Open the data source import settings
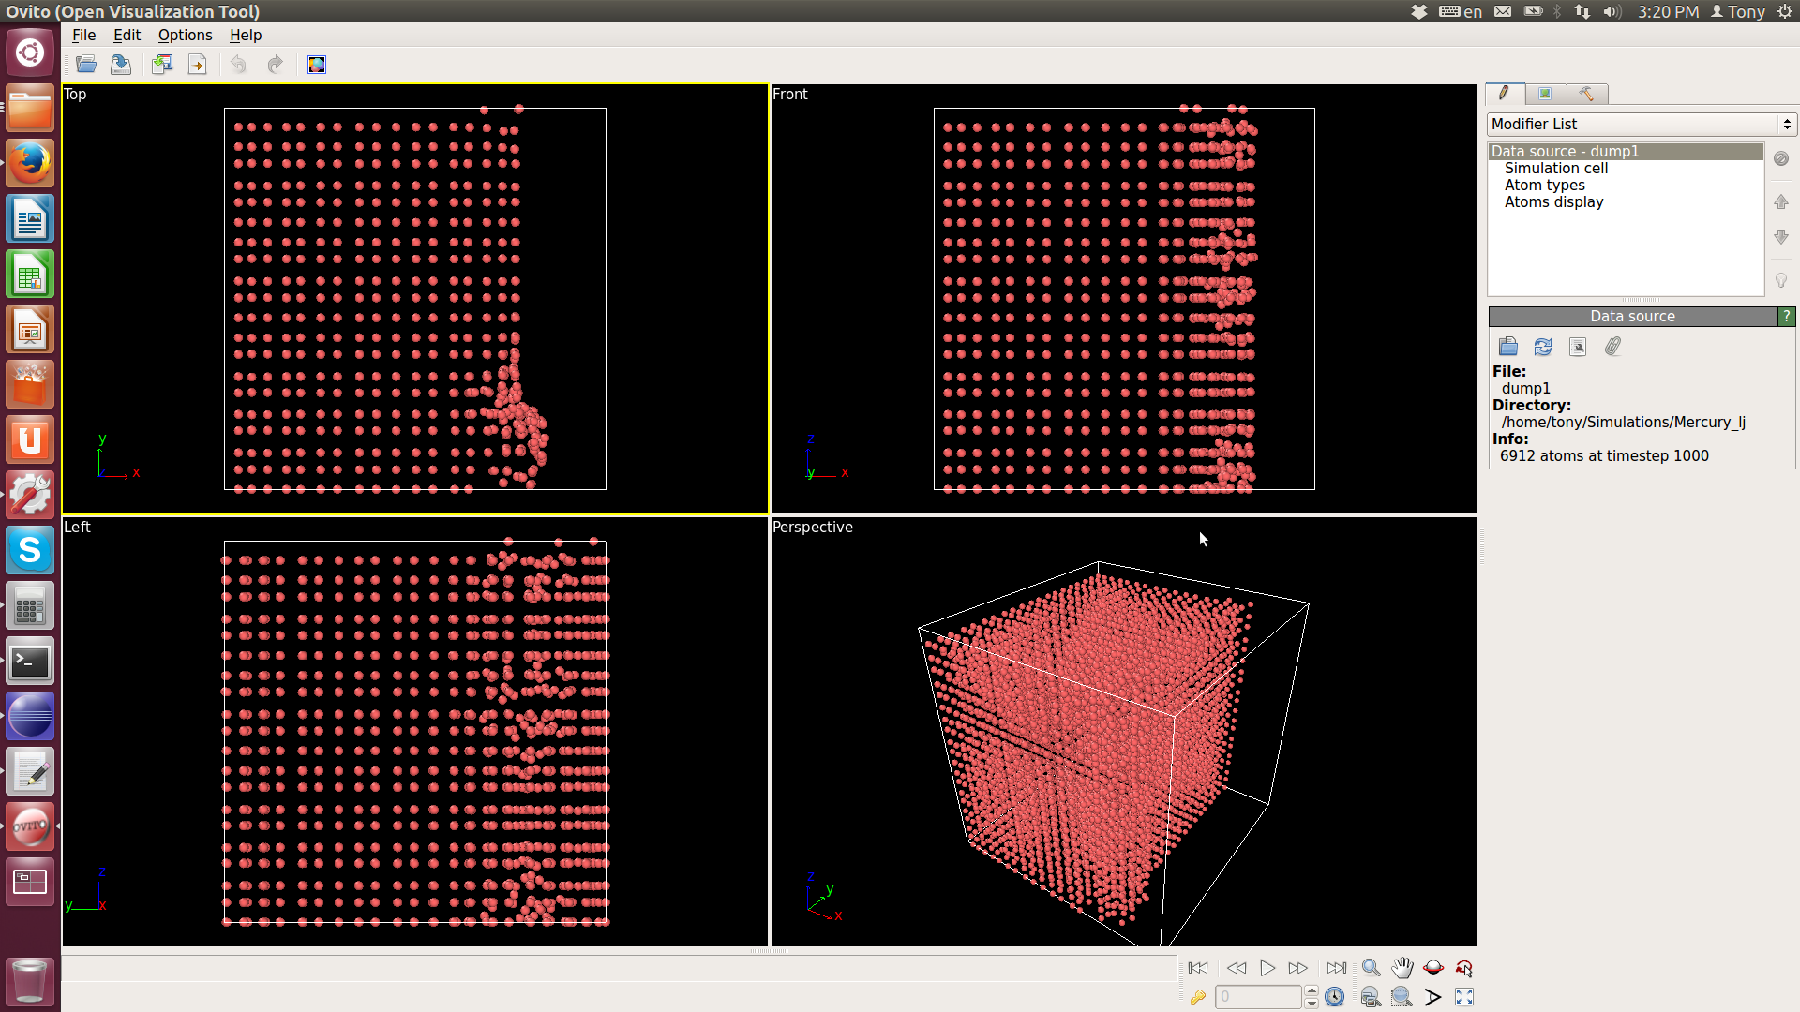1800x1012 pixels. point(1578,347)
